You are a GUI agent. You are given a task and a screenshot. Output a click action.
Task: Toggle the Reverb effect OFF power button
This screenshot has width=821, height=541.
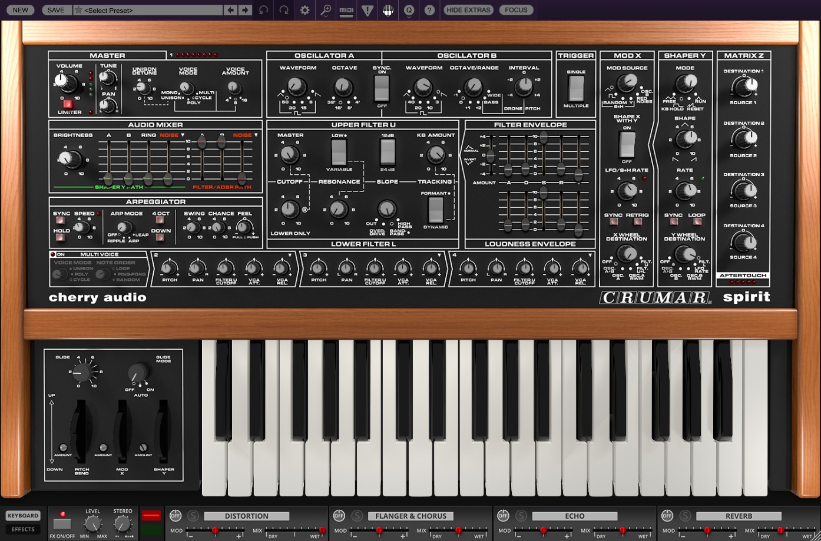667,516
